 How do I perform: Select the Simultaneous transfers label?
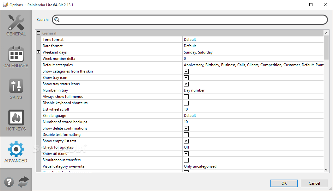coord(62,160)
